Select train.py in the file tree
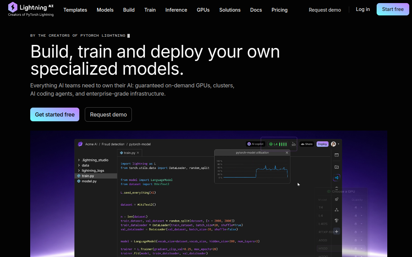Image resolution: width=412 pixels, height=257 pixels. pos(96,176)
